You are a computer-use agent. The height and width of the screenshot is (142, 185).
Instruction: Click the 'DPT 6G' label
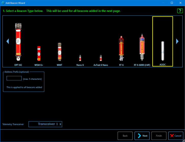(18, 65)
